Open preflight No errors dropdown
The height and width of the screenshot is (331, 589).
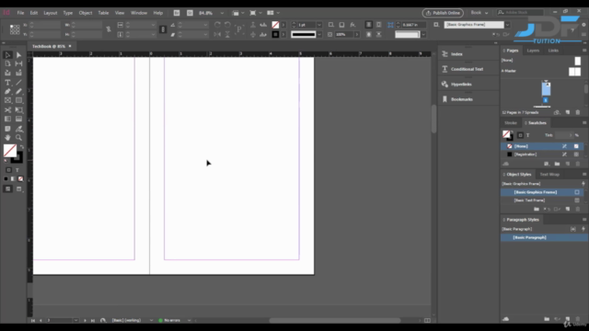(189, 321)
